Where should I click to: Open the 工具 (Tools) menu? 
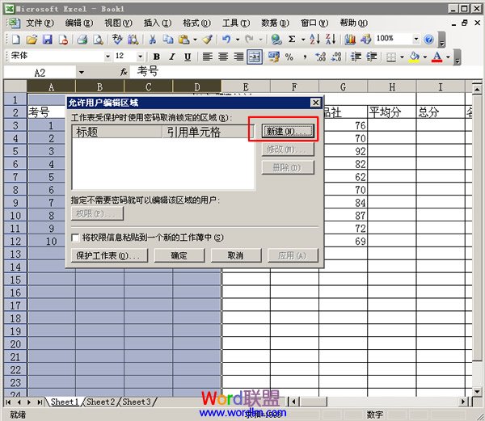236,23
